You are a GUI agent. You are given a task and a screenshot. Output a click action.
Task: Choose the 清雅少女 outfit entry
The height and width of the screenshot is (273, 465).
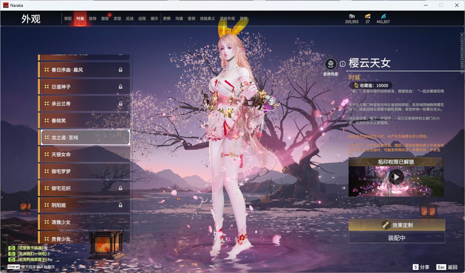point(84,222)
